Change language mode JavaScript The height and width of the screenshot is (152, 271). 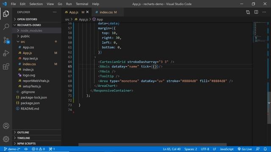tap(227, 149)
